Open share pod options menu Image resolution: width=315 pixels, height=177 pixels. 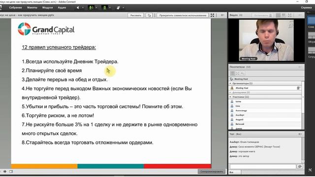pos(222,15)
